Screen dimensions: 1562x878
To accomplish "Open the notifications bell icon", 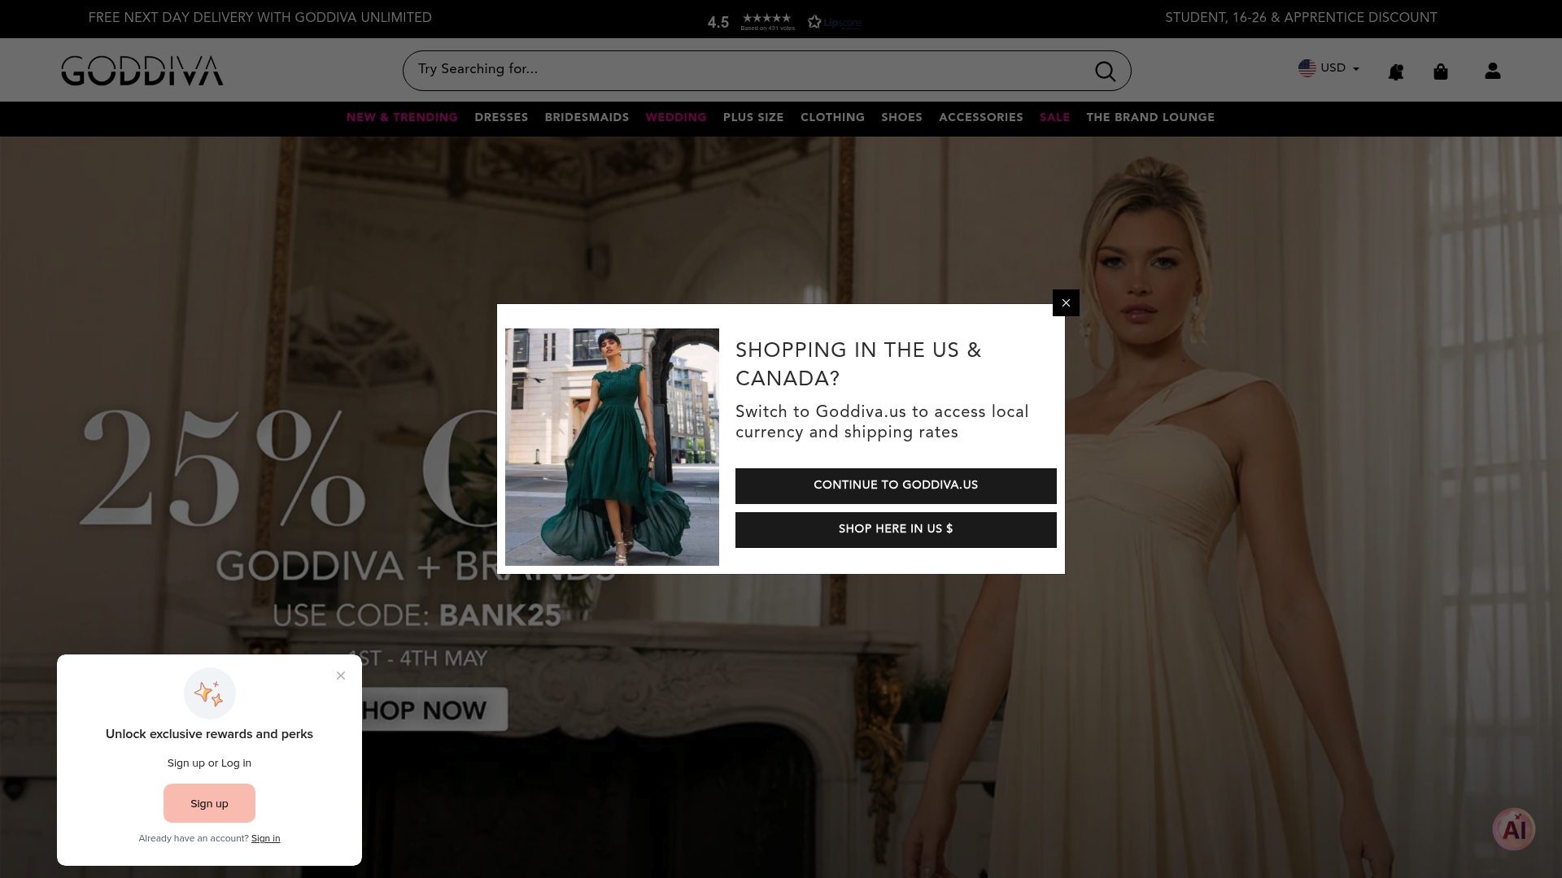I will point(1396,72).
